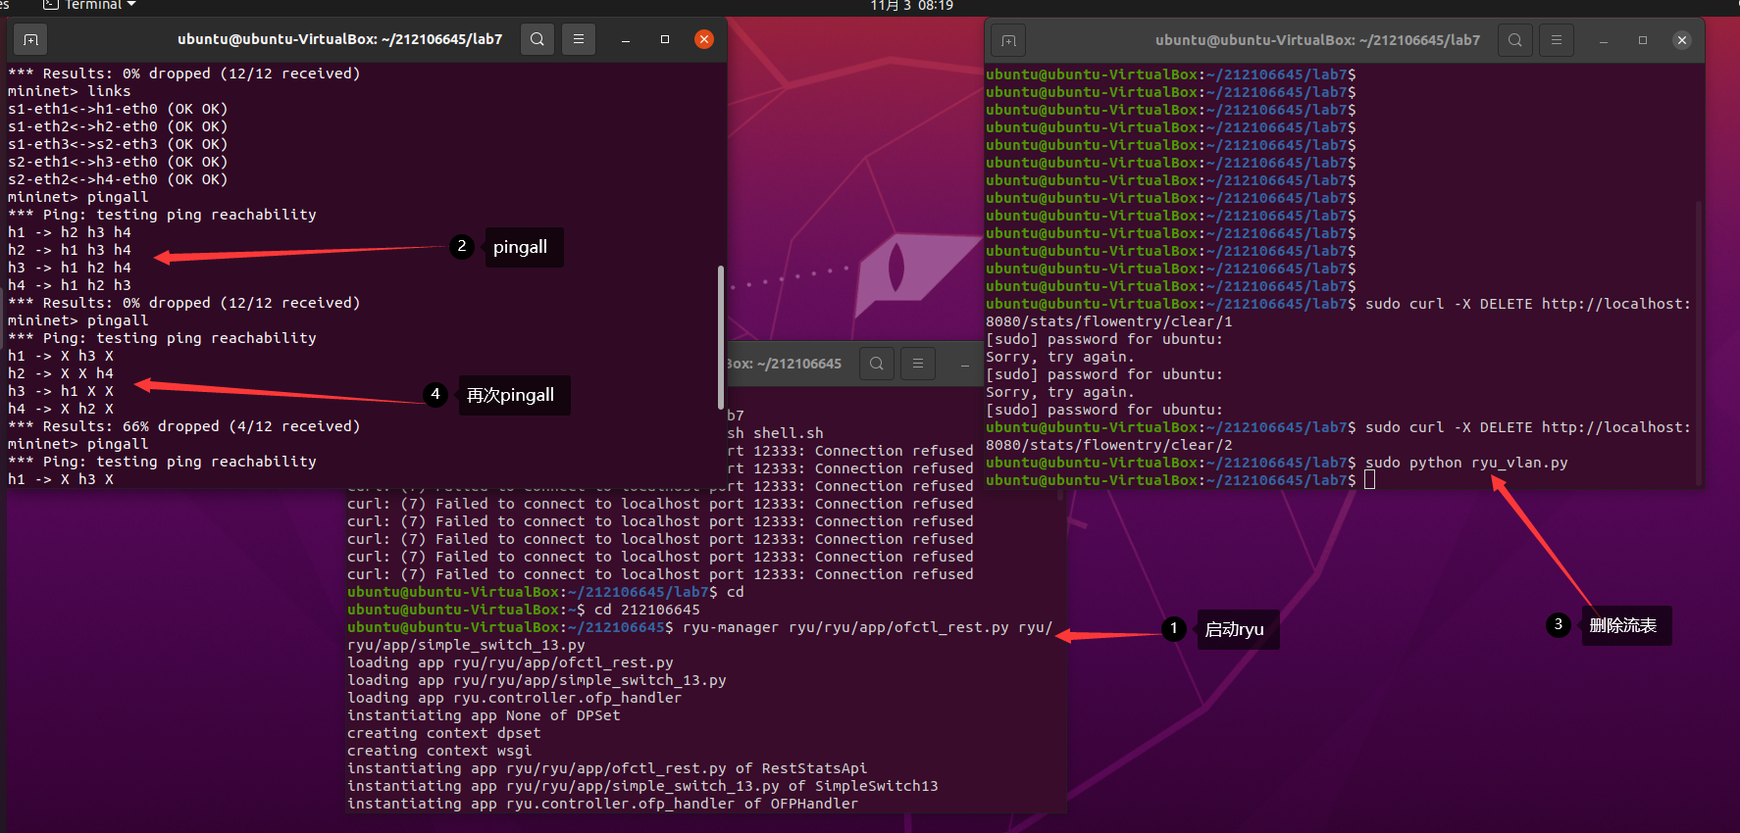The width and height of the screenshot is (1740, 833).
Task: Open the left terminal's hamburger menu
Action: [579, 39]
